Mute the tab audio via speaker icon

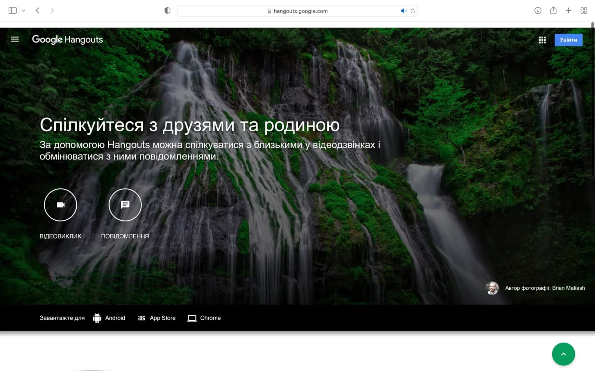pyautogui.click(x=403, y=11)
